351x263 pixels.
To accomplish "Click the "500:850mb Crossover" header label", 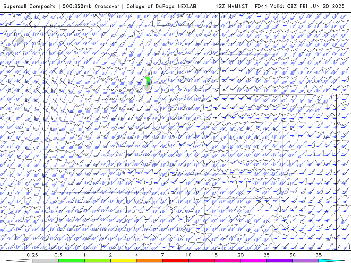I will point(91,6).
